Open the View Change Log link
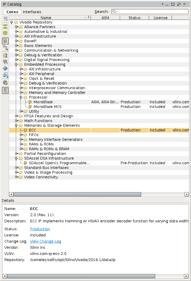This screenshot has height=281, width=191. [x=45, y=241]
